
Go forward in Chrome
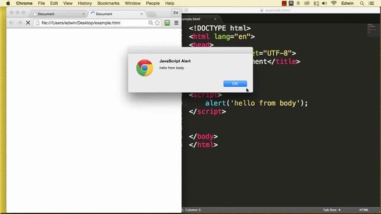(20, 23)
